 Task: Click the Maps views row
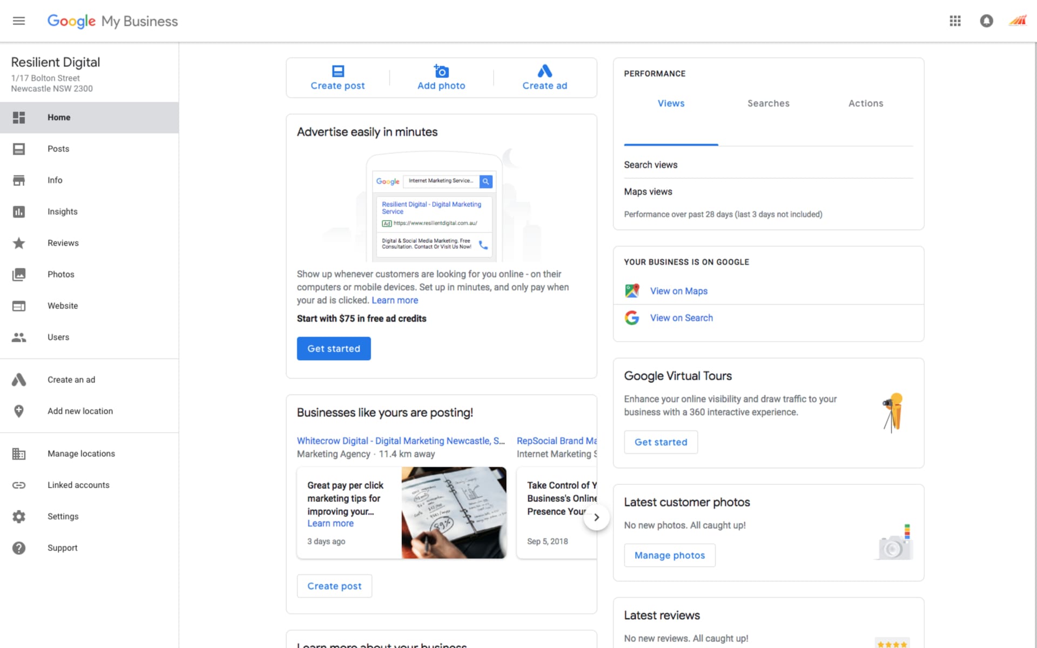[768, 192]
